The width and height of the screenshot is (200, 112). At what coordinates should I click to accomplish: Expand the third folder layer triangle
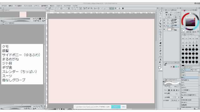pyautogui.click(x=168, y=26)
